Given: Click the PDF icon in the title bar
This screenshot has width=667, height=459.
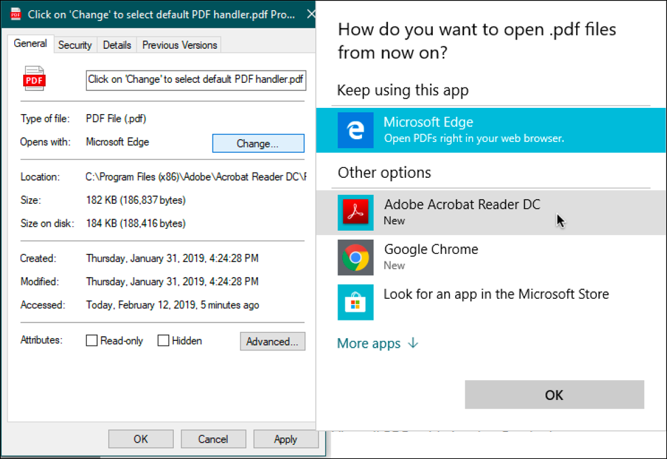Looking at the screenshot, I should 13,14.
